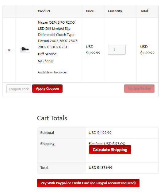Apply the coupon with Apply Coupon button
Viewport: 164px width, 195px height.
pyautogui.click(x=47, y=88)
